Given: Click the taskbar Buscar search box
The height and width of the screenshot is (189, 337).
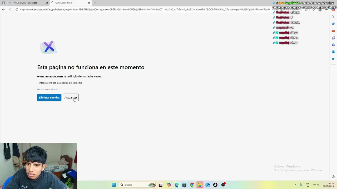Looking at the screenshot, I should [138, 185].
